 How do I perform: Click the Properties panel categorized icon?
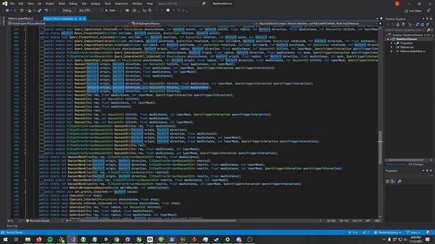point(387,182)
